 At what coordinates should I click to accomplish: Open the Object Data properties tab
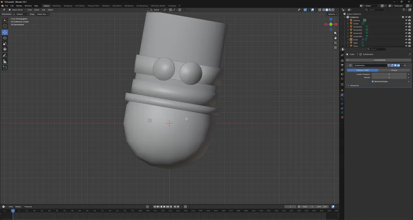point(342,113)
